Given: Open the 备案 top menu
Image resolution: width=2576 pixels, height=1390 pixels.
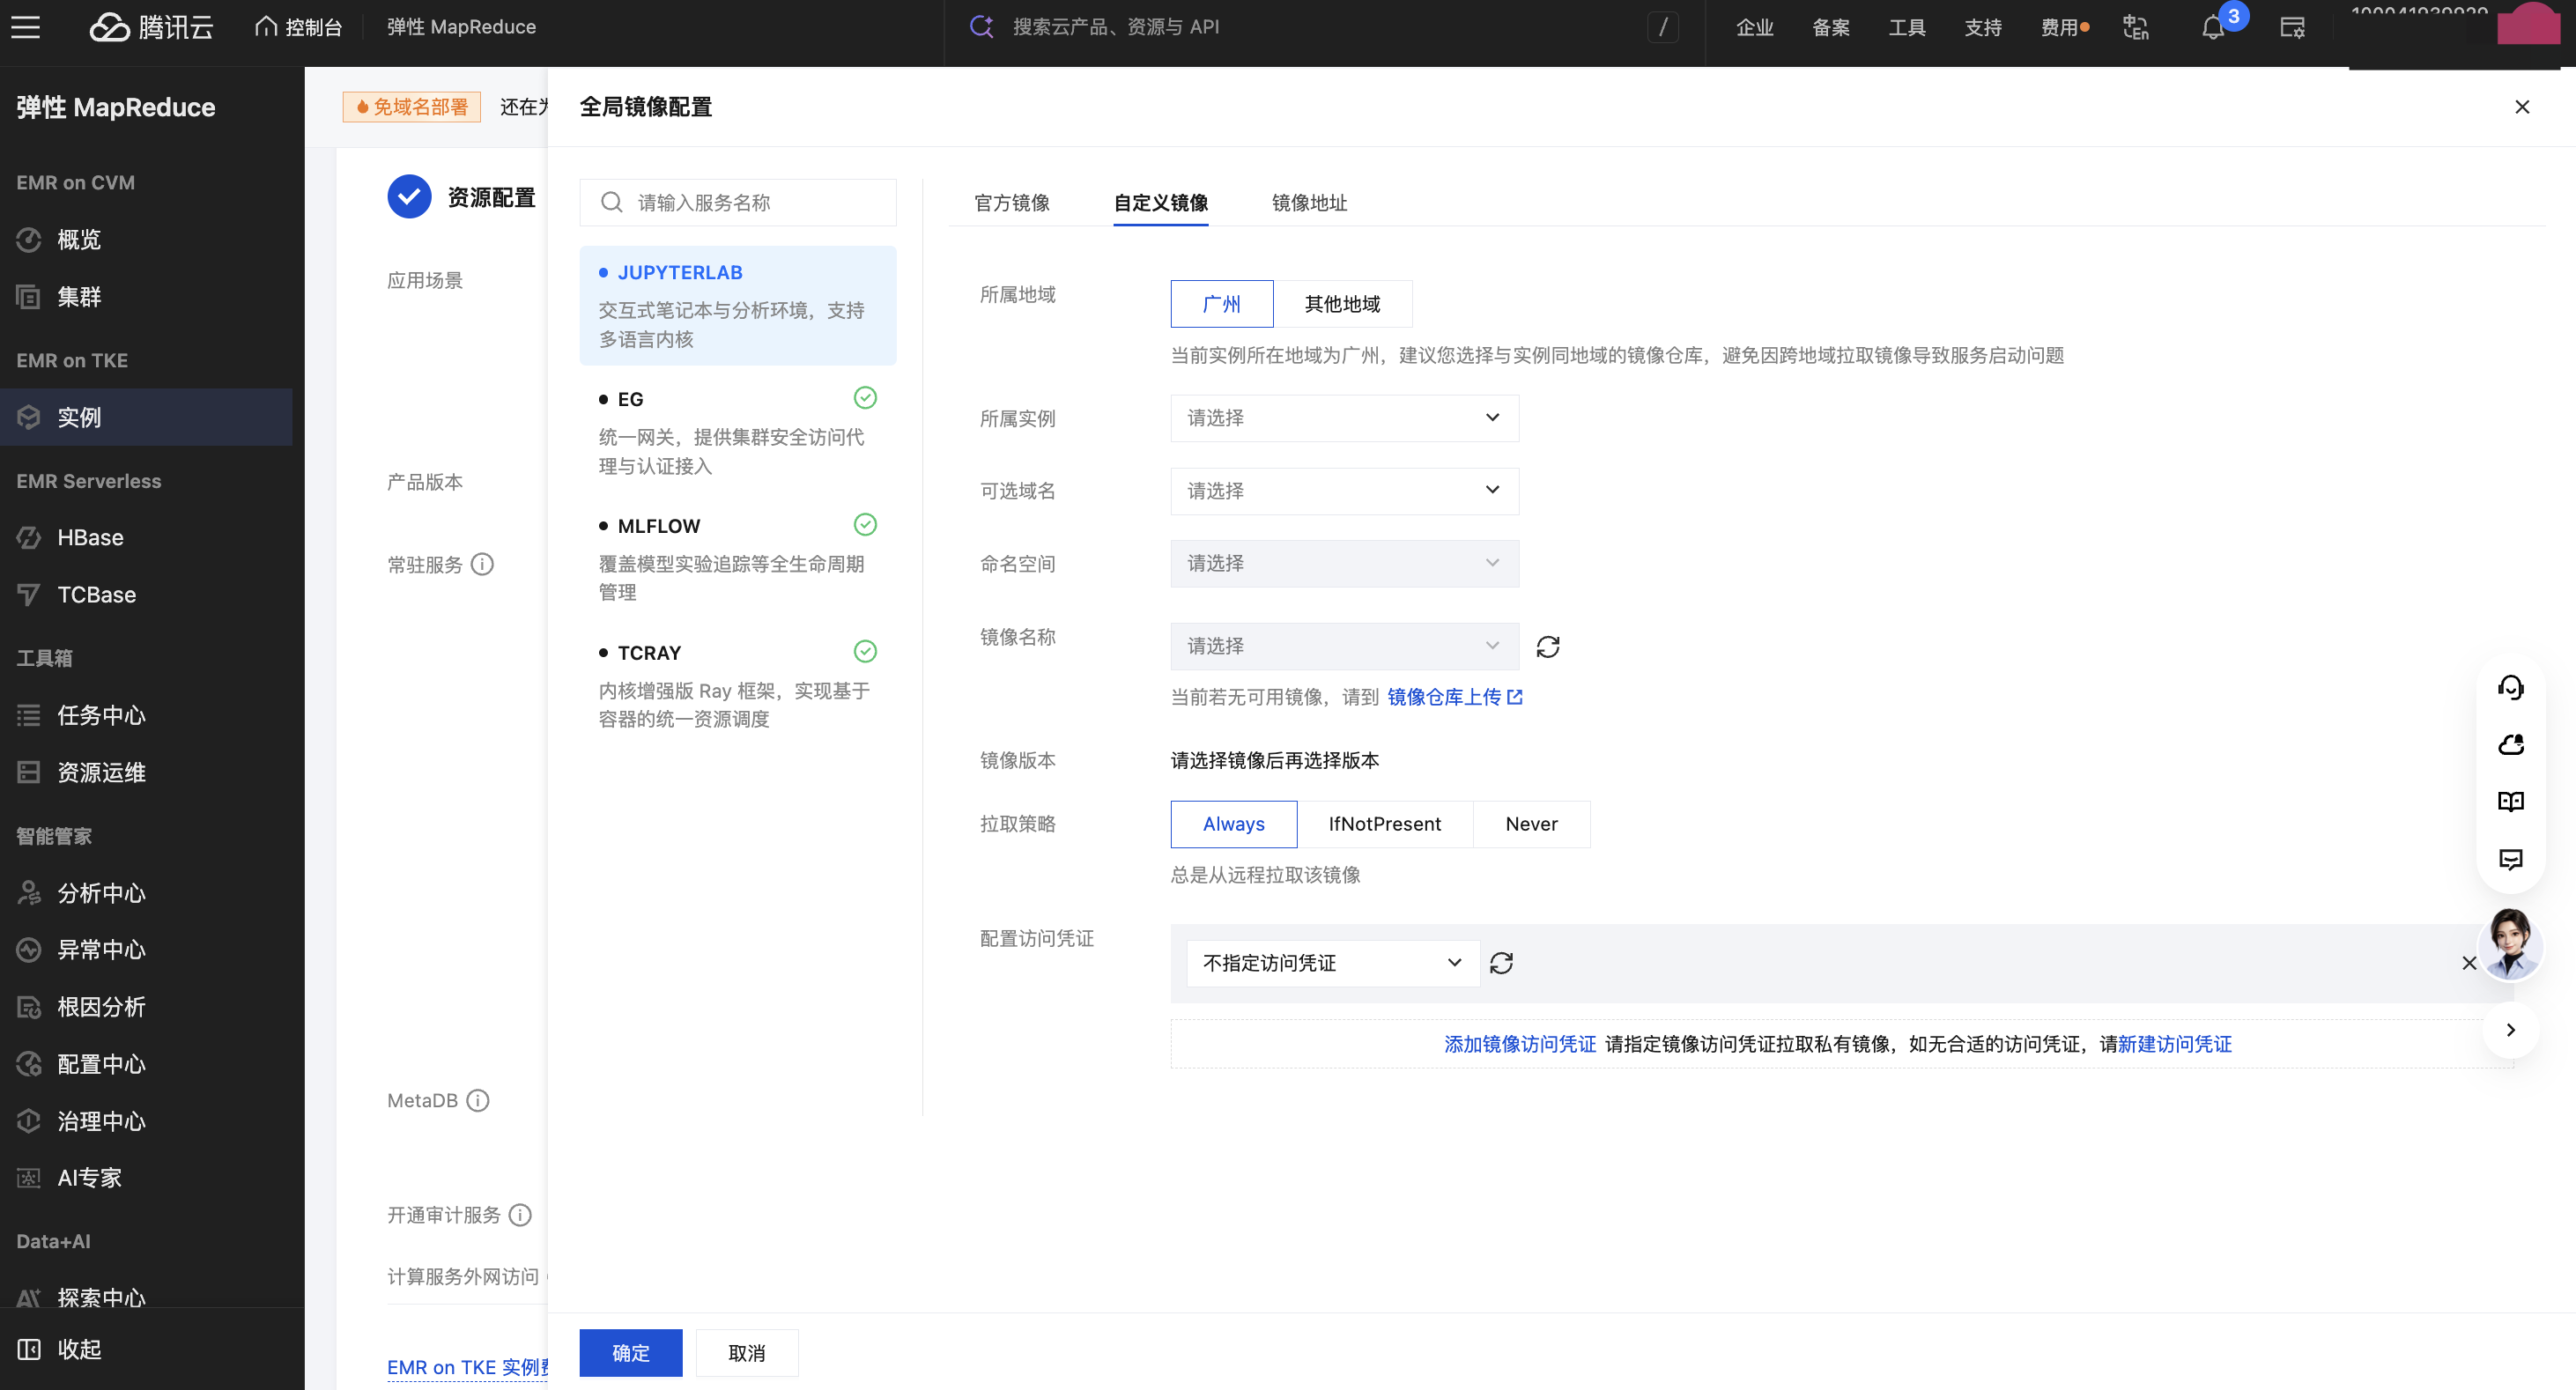Looking at the screenshot, I should [1830, 27].
